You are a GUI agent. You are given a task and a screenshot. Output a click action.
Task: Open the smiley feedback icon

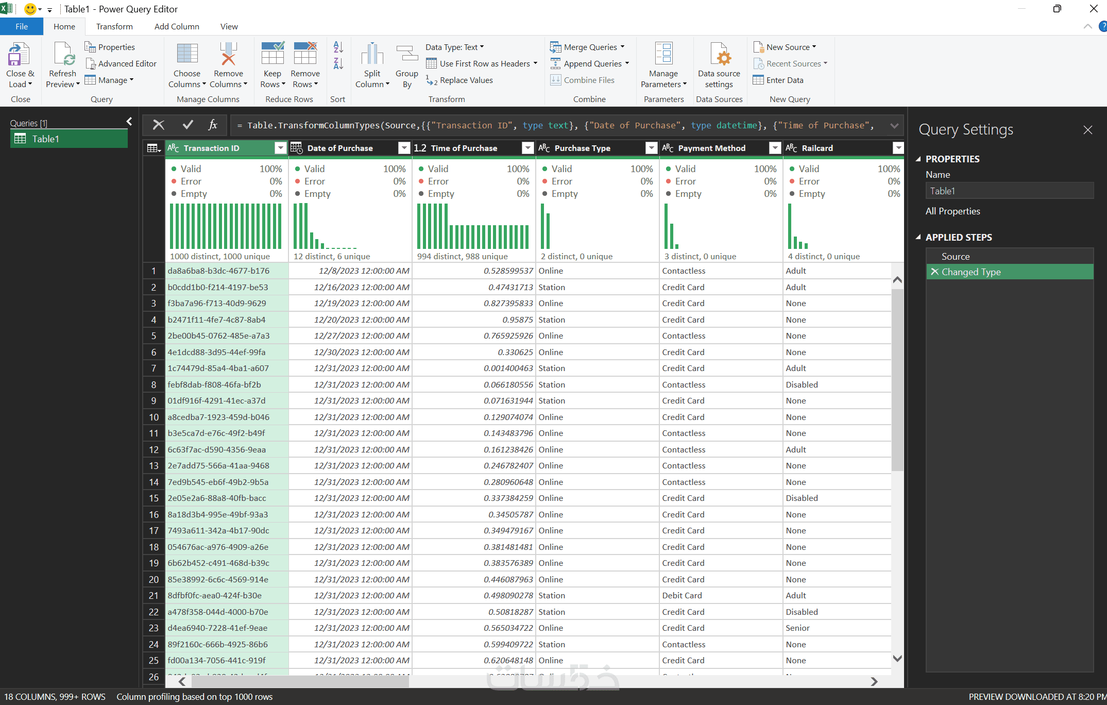click(30, 9)
